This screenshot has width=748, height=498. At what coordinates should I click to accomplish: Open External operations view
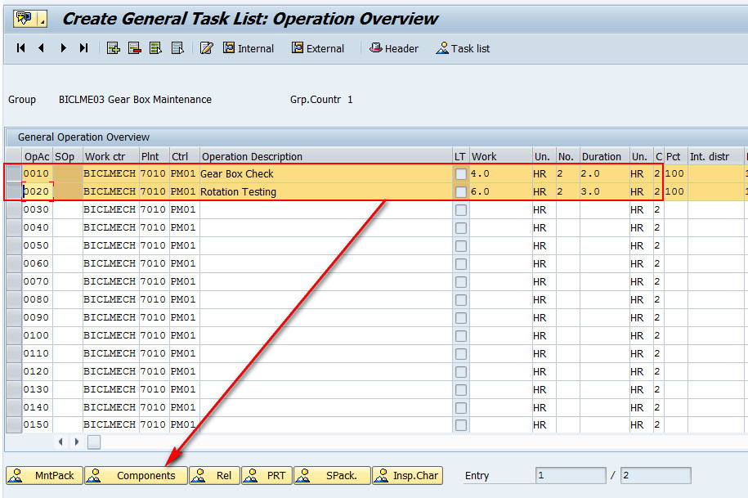pyautogui.click(x=317, y=48)
